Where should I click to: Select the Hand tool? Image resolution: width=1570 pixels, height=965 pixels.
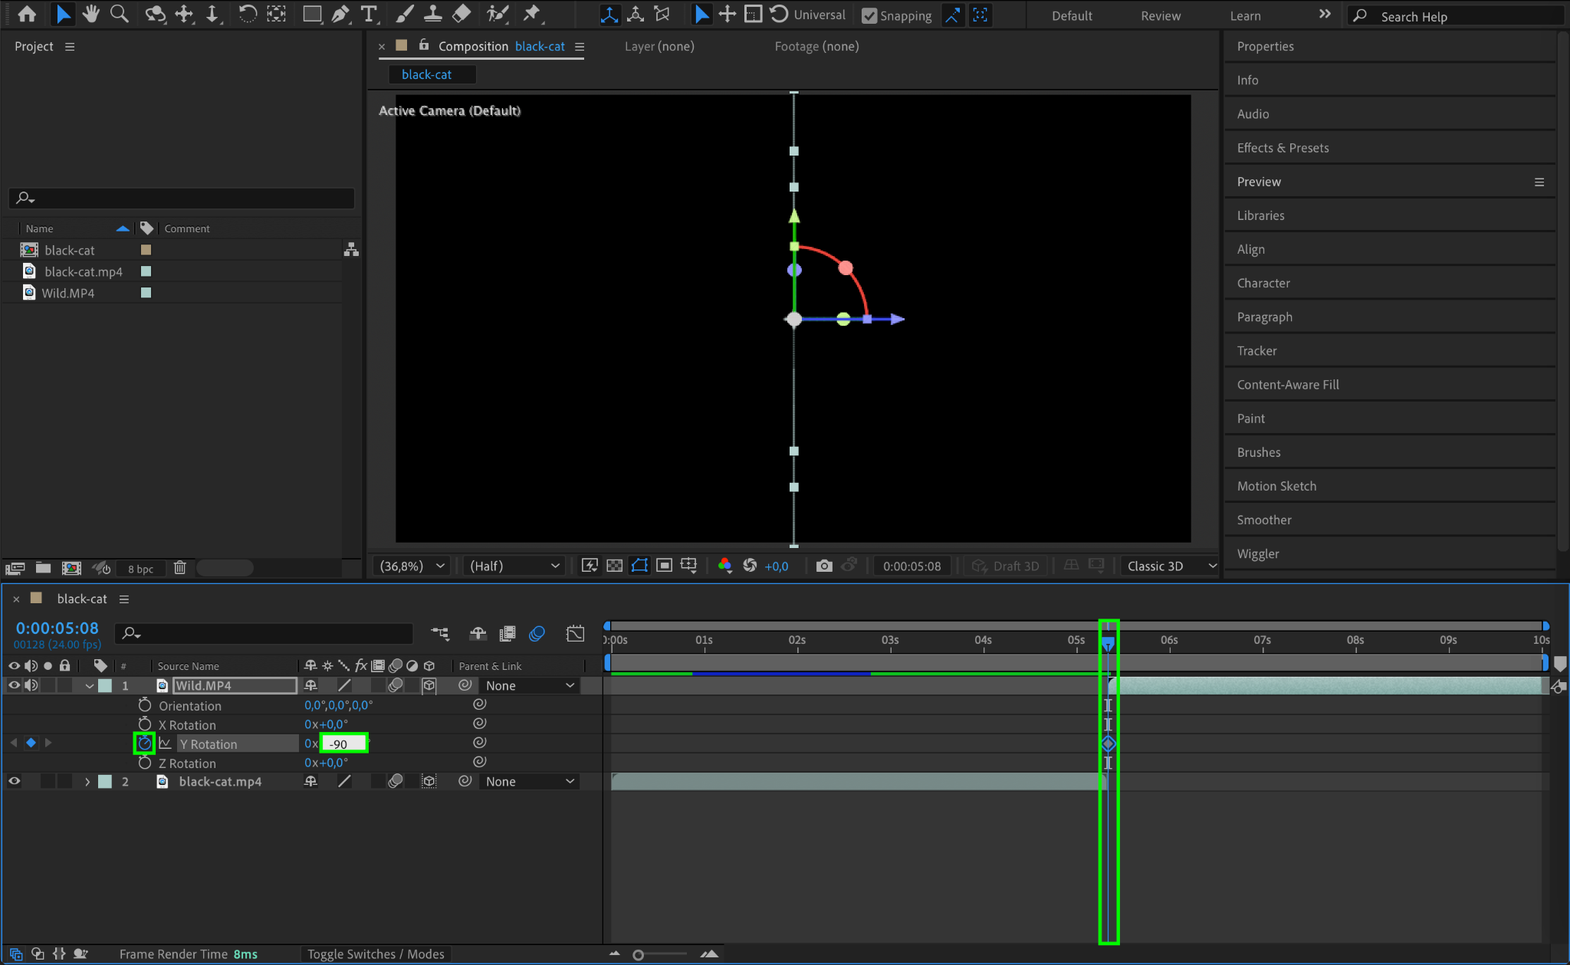click(x=91, y=14)
